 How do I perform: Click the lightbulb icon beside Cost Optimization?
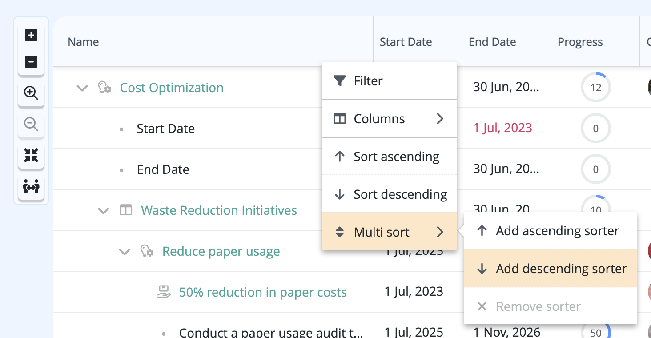point(104,87)
